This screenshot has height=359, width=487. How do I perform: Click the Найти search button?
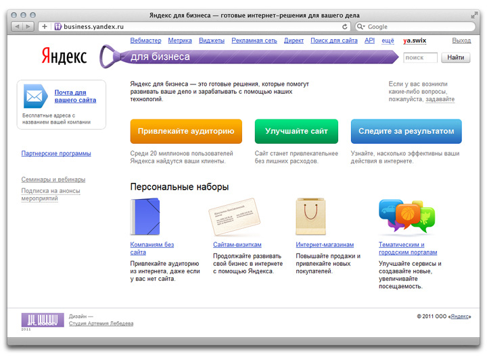pyautogui.click(x=456, y=58)
